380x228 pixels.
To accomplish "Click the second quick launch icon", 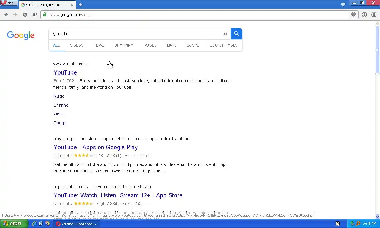I will coord(41,224).
